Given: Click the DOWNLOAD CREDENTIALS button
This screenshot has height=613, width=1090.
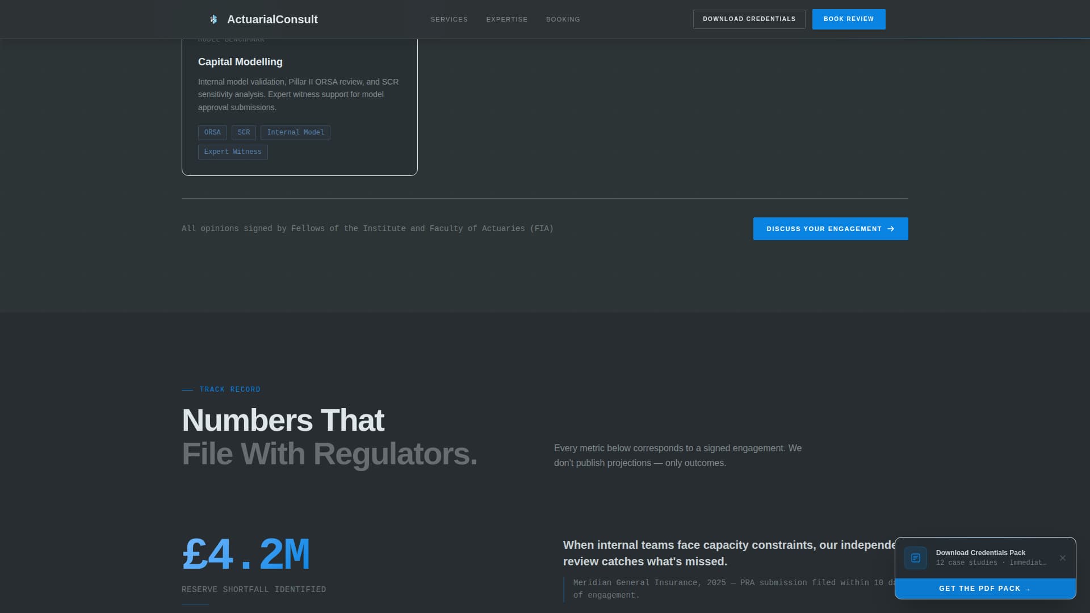Looking at the screenshot, I should point(749,19).
